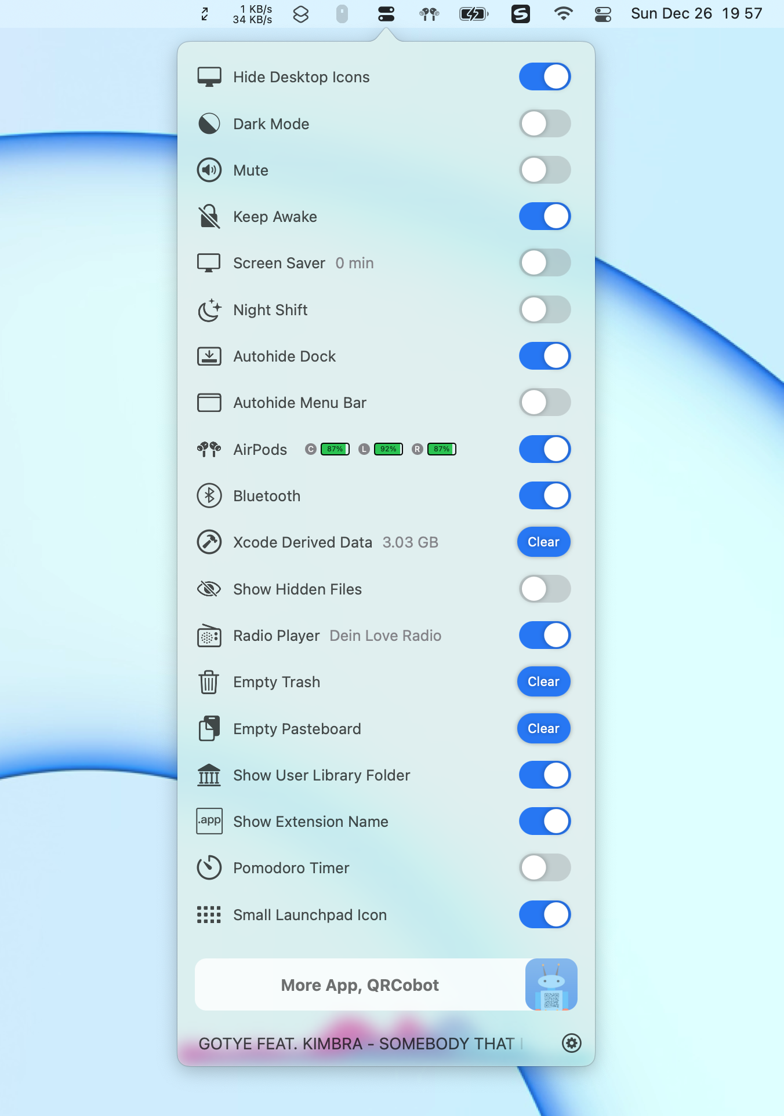The image size is (784, 1116).
Task: Start the Pomodoro Timer switch
Action: 545,867
